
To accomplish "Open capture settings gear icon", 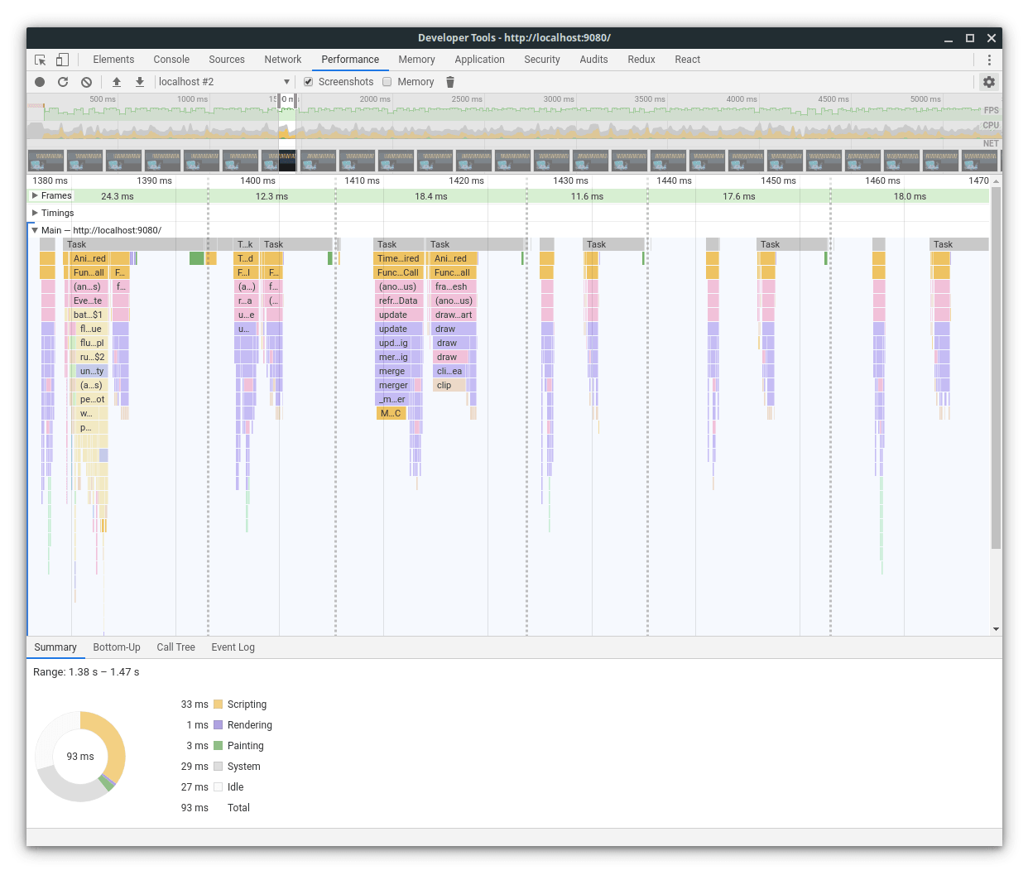I will [x=988, y=82].
